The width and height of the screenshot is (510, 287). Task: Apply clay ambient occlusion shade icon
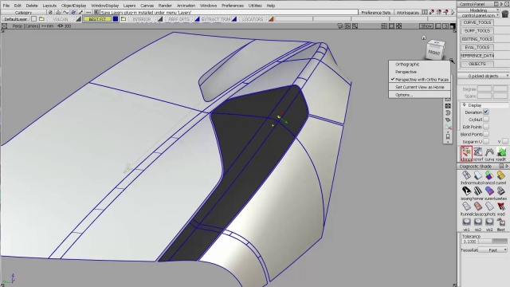pyautogui.click(x=478, y=206)
